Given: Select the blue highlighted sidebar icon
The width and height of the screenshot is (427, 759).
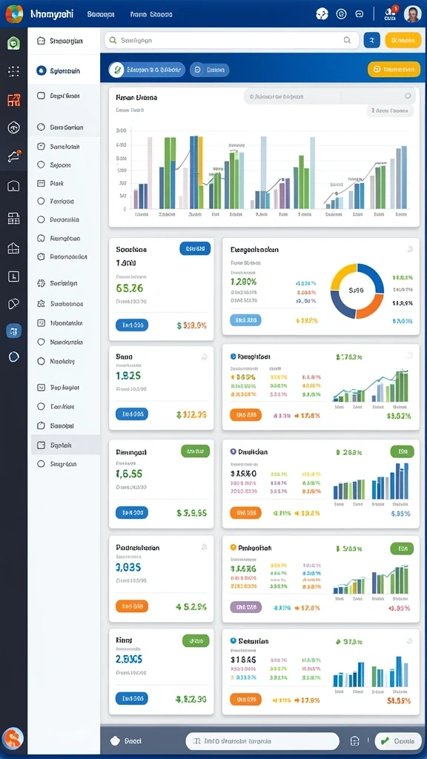Looking at the screenshot, I should tap(13, 331).
